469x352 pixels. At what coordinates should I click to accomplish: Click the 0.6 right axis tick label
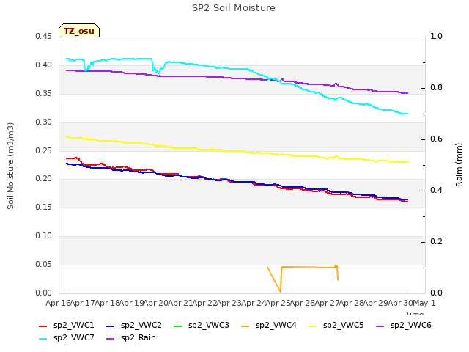[436, 139]
